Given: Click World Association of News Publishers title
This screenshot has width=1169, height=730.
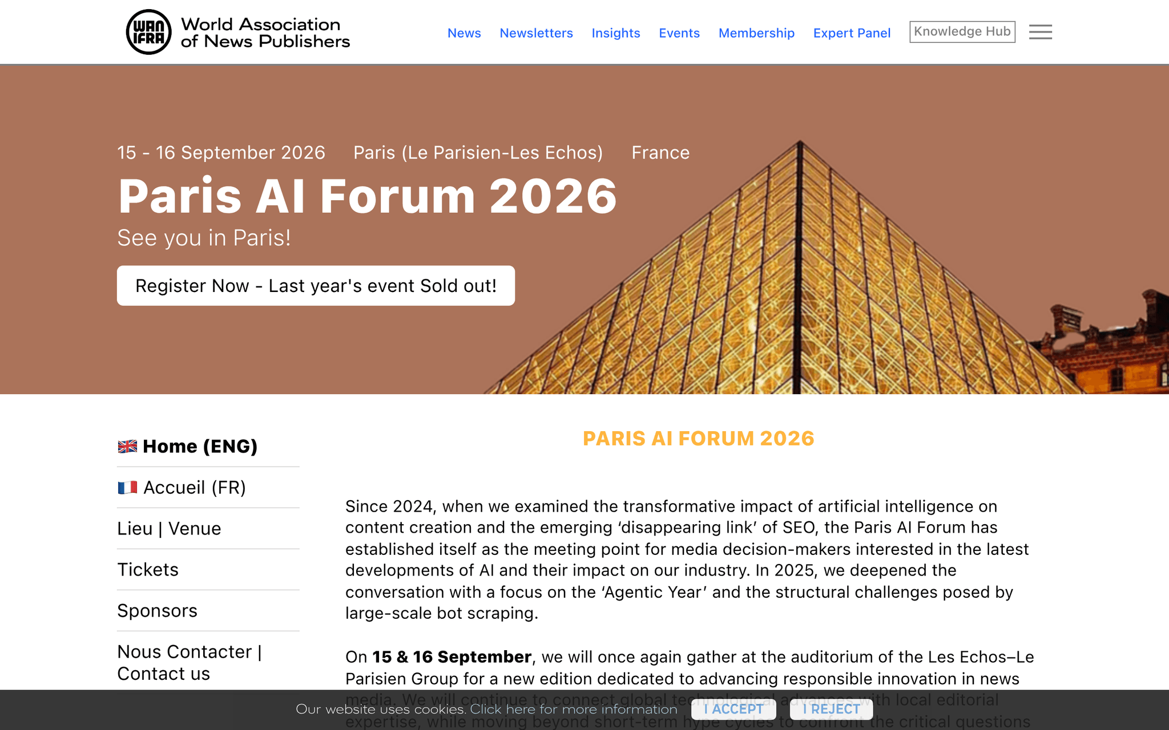Looking at the screenshot, I should coord(265,33).
